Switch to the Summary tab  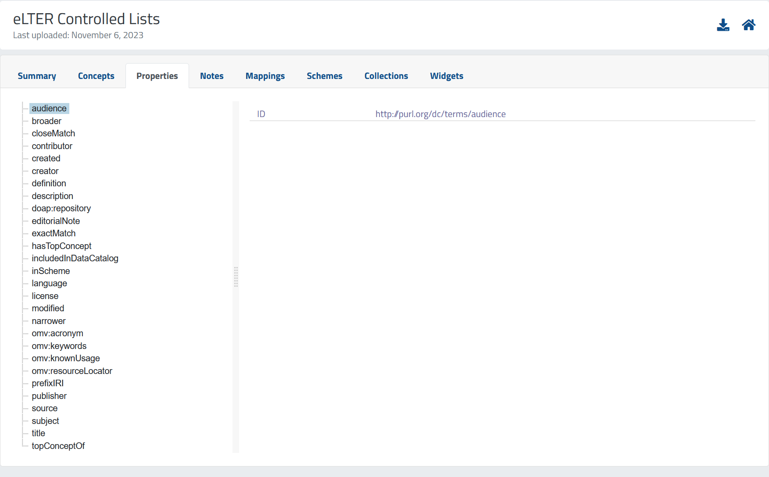(36, 75)
